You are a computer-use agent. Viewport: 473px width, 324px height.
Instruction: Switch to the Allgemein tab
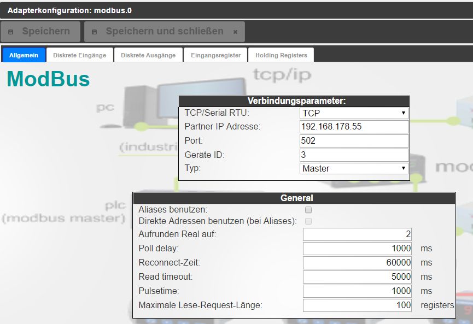24,55
